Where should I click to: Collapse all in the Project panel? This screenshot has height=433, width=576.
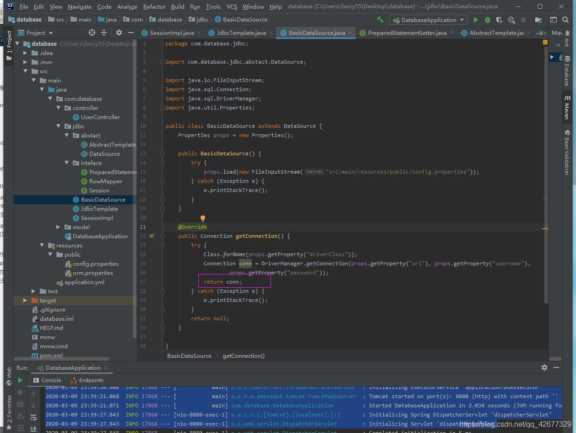(x=104, y=33)
